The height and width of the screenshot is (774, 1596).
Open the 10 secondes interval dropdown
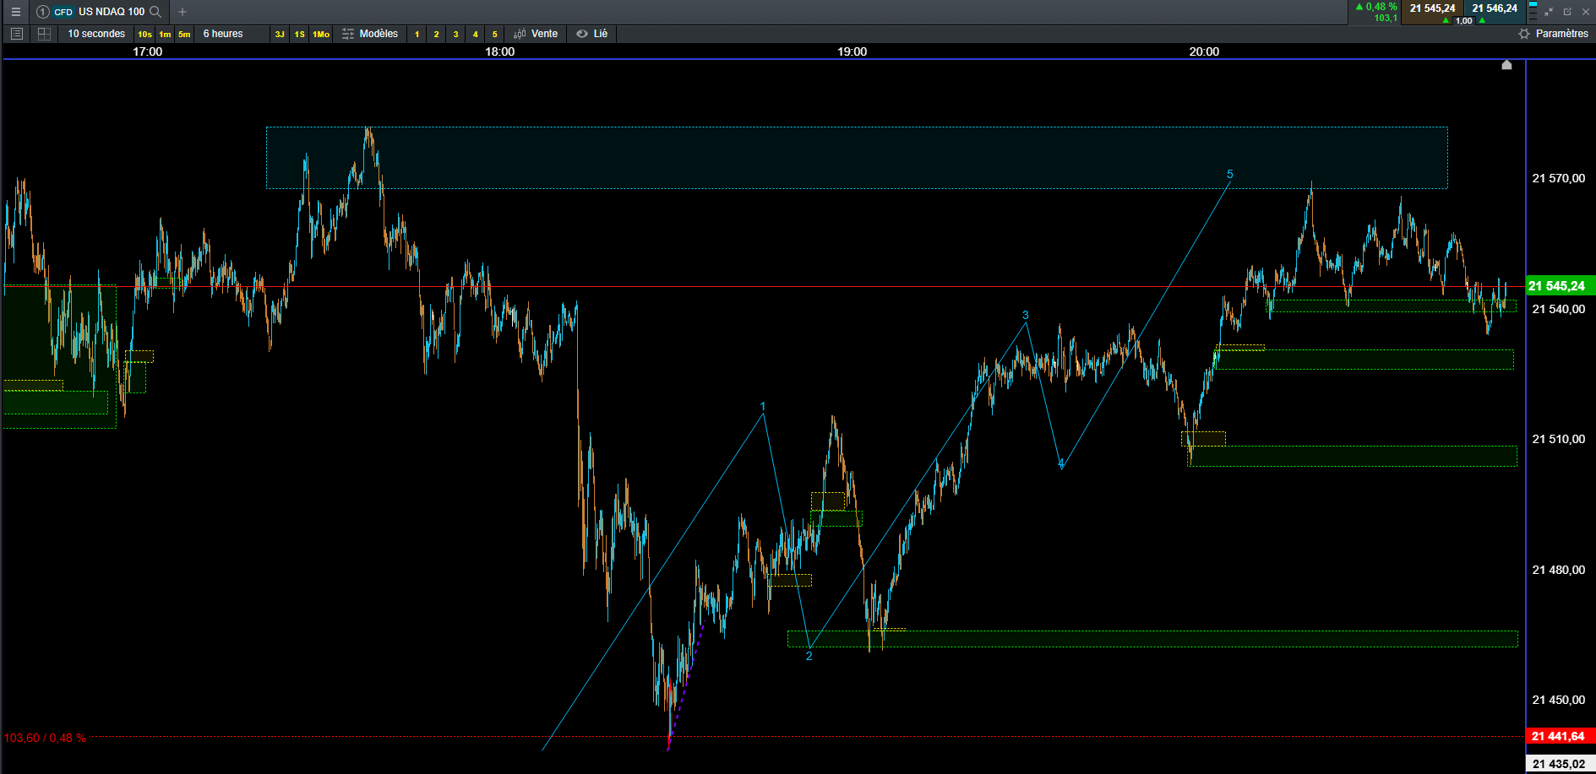96,34
